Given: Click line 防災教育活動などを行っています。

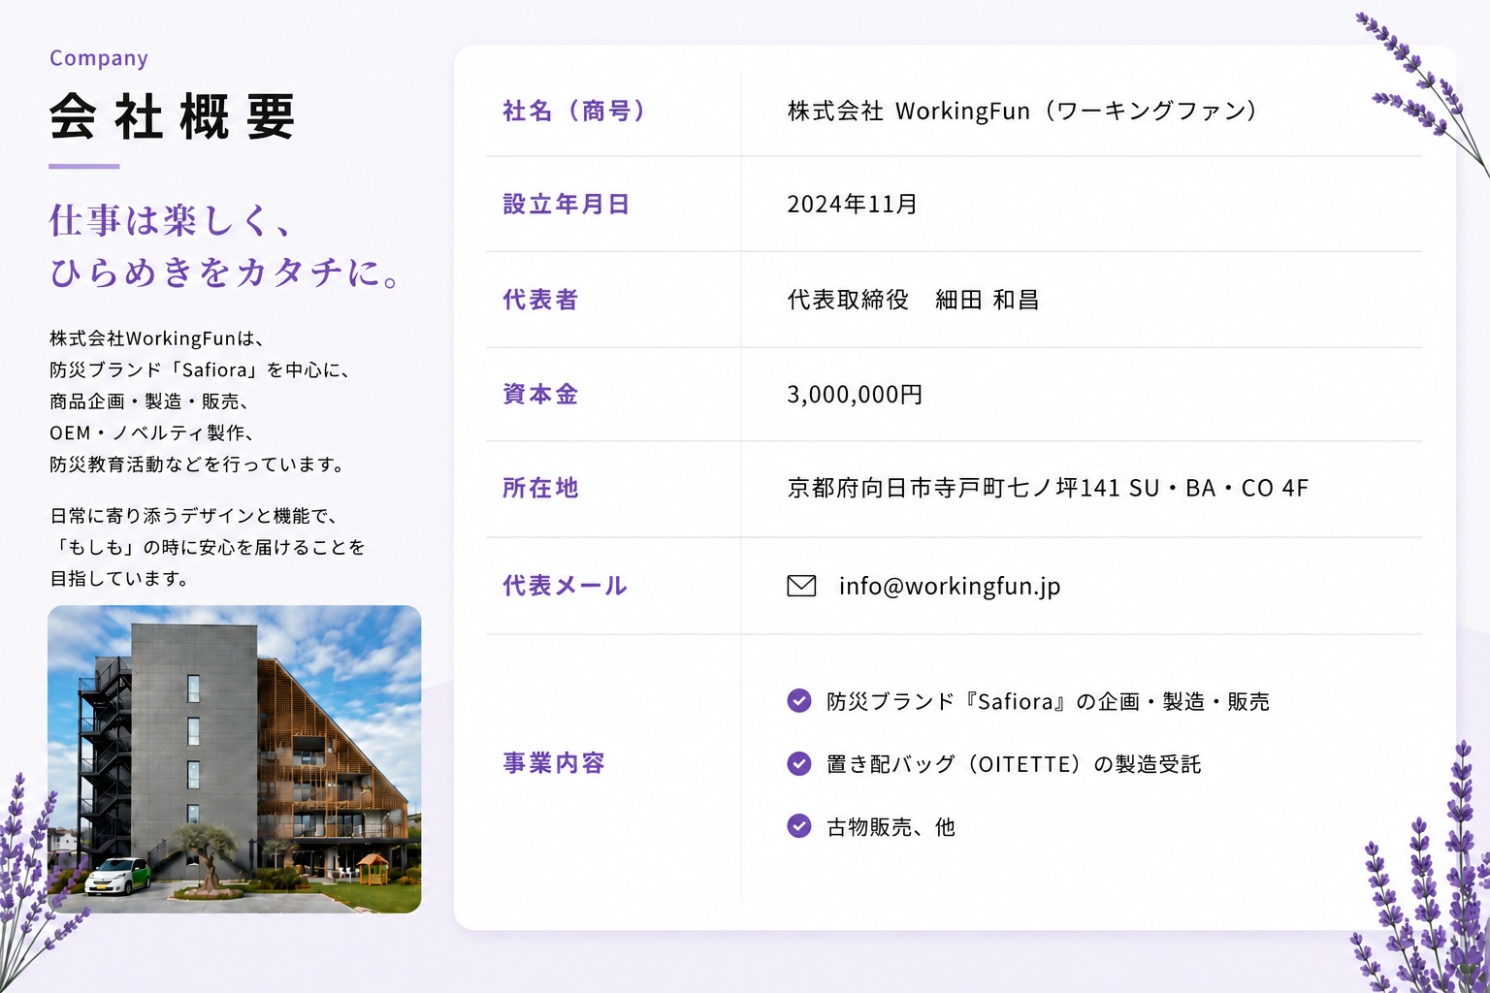Looking at the screenshot, I should pos(198,464).
